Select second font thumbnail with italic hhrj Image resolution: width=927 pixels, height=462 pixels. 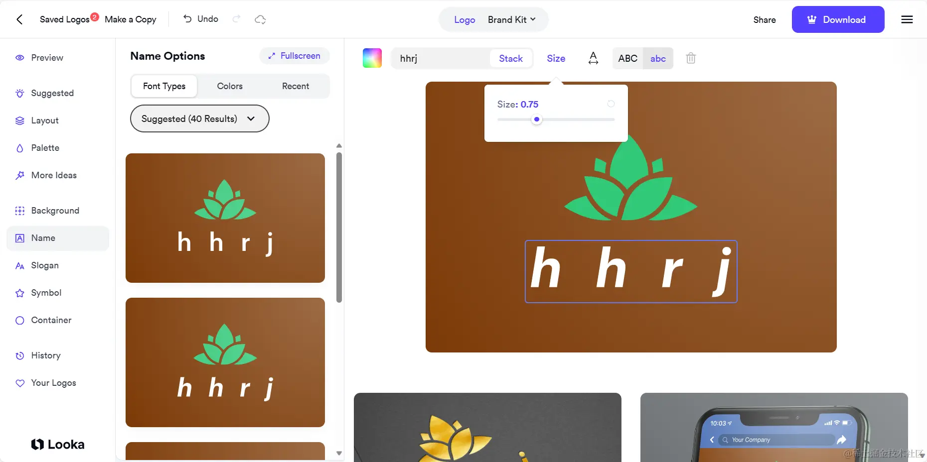point(225,362)
